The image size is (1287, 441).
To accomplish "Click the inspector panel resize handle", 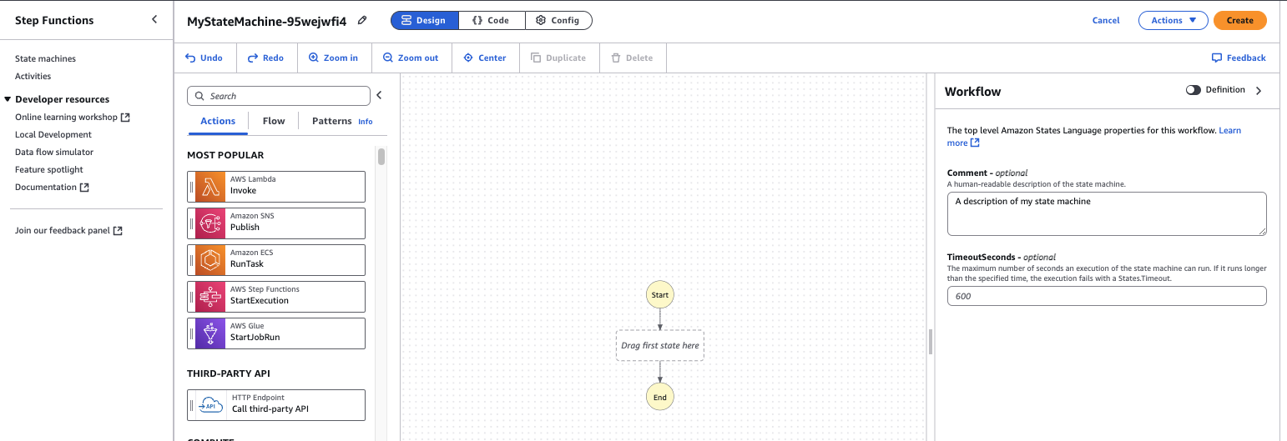I will 931,342.
